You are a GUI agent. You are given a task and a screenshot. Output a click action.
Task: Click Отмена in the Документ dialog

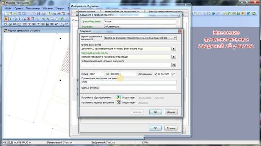pyautogui.click(x=171, y=112)
